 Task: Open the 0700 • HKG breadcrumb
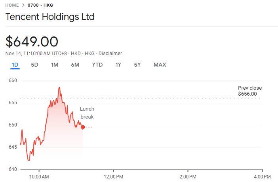tap(40, 5)
